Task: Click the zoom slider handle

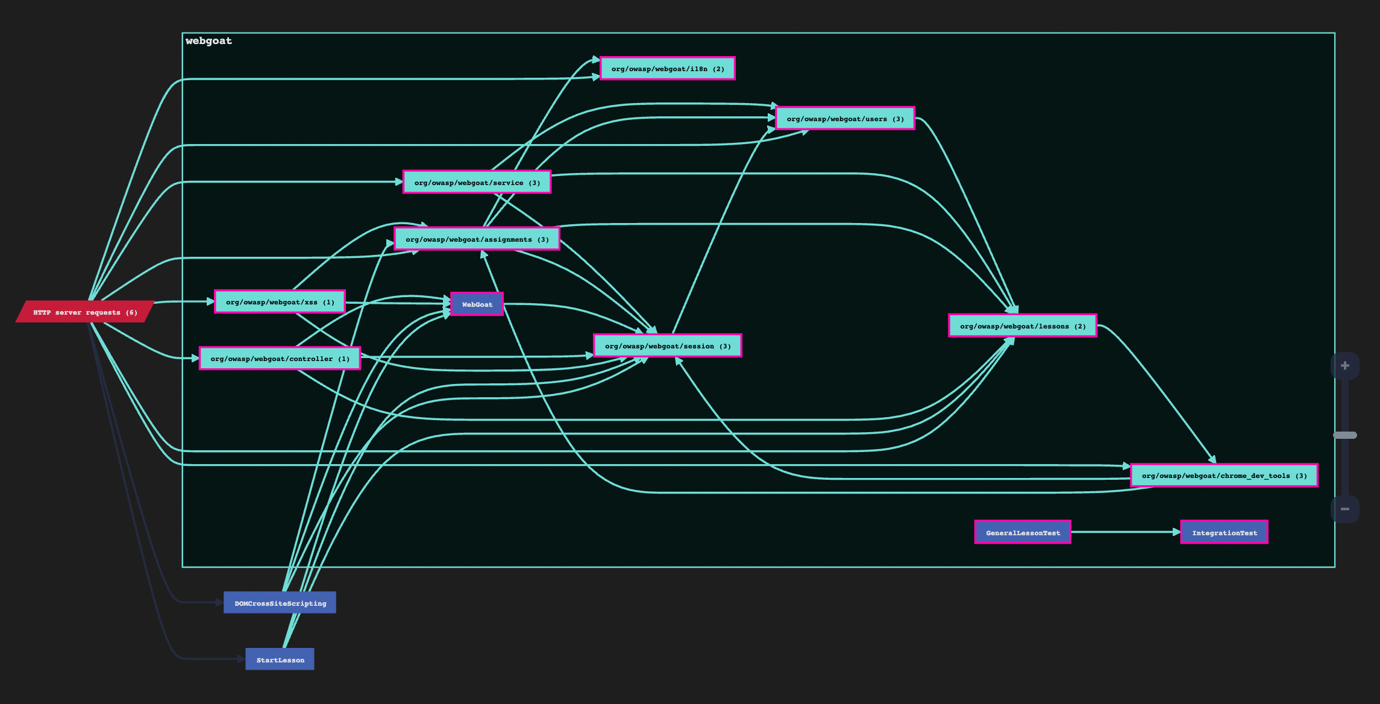Action: coord(1344,435)
